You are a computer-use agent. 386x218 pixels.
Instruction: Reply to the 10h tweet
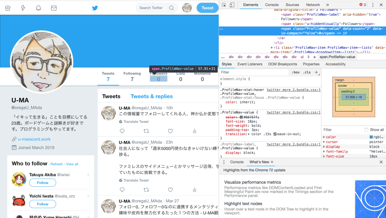122,131
